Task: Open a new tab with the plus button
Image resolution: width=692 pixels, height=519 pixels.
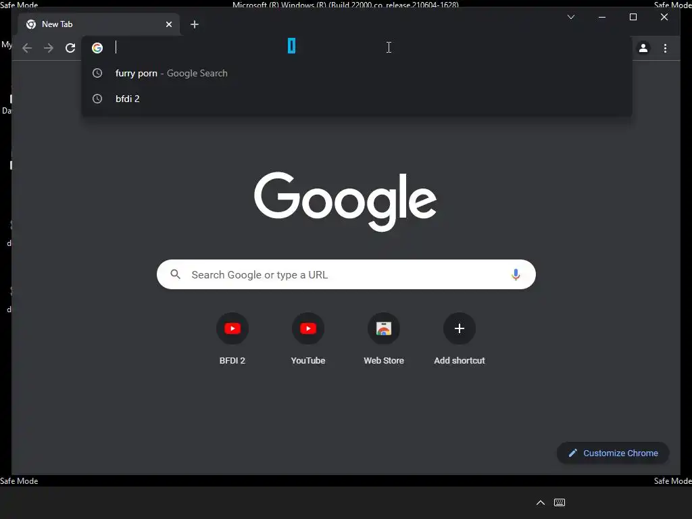Action: (195, 24)
